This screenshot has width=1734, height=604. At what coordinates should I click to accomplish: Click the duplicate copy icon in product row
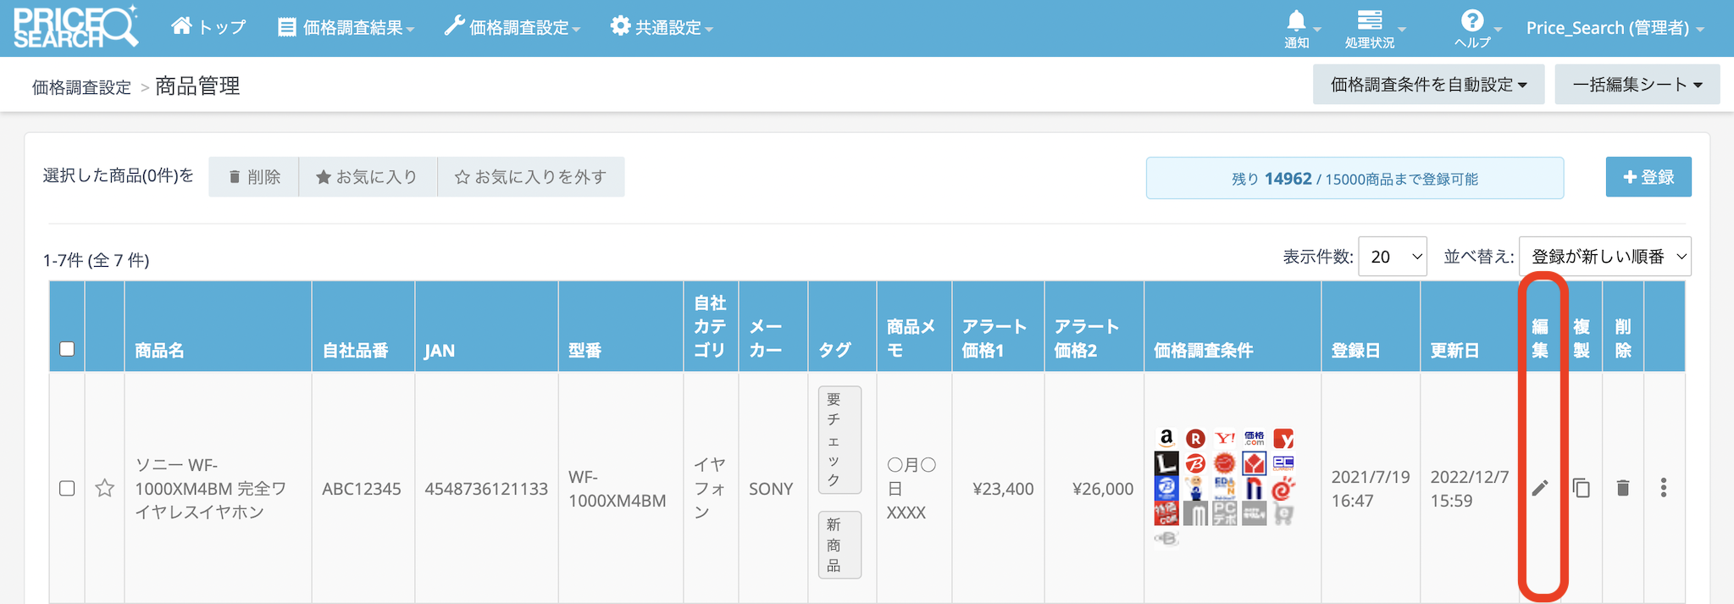[x=1581, y=488]
